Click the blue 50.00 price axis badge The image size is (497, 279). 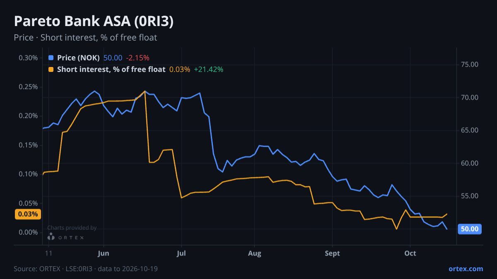click(470, 229)
